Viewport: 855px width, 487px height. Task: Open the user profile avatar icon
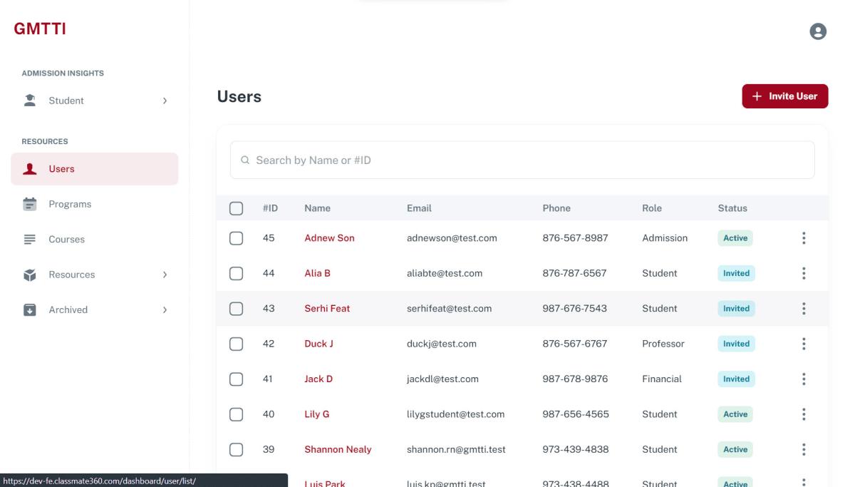tap(818, 31)
